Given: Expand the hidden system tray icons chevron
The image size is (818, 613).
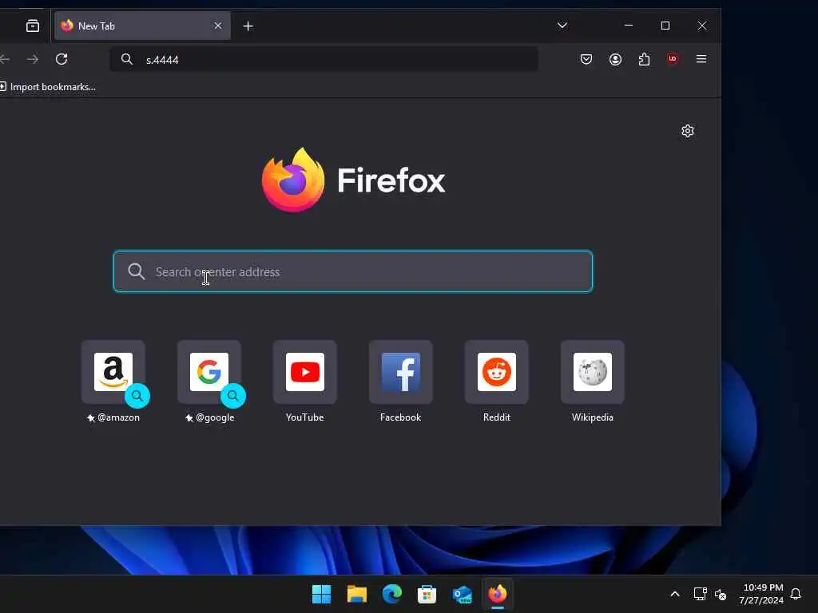Looking at the screenshot, I should 674,594.
